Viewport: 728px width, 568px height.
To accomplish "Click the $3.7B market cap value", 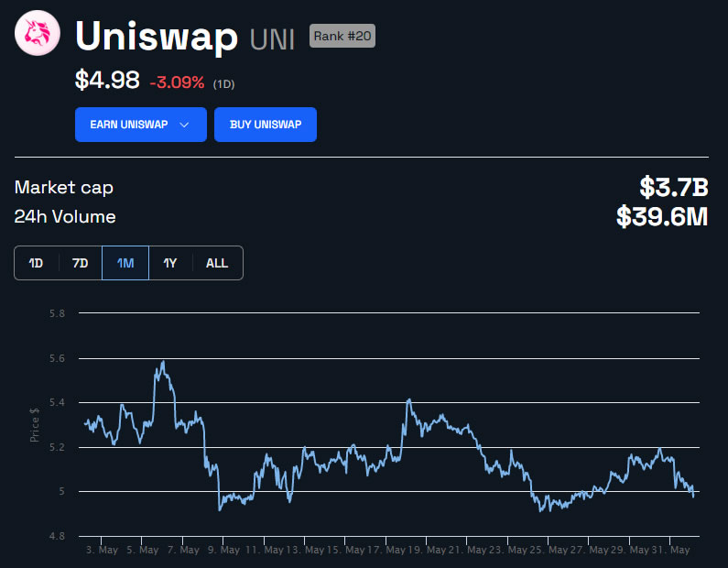I will point(674,188).
